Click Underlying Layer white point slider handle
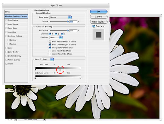 (x=81, y=78)
